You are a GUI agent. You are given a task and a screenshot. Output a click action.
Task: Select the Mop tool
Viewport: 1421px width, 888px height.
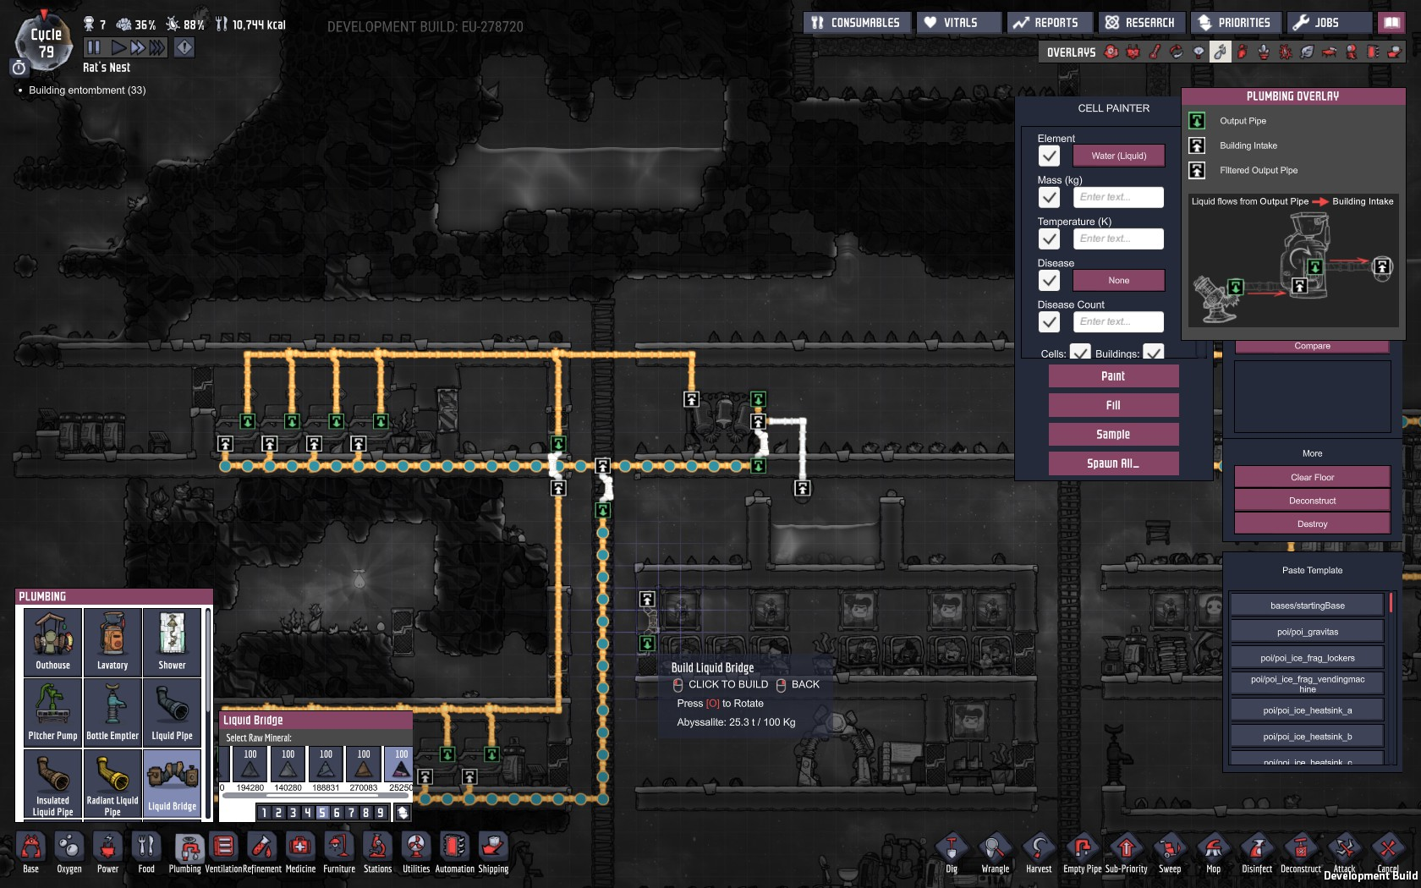click(x=1214, y=853)
